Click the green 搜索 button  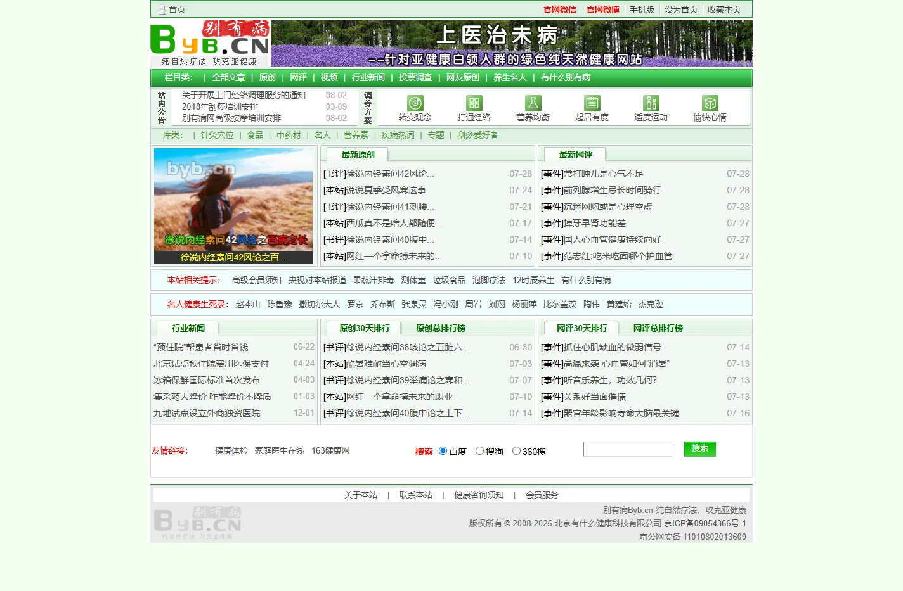click(700, 448)
